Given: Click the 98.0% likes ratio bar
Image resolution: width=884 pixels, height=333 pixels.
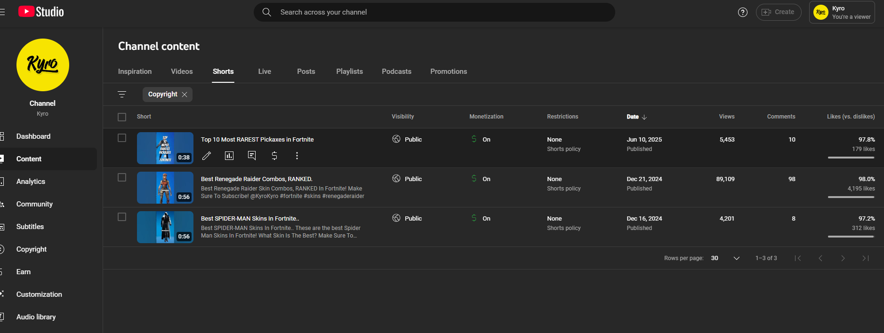Looking at the screenshot, I should 851,197.
